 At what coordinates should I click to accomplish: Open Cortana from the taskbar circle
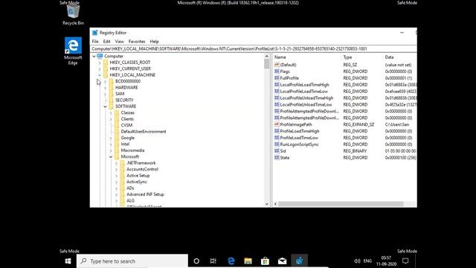point(196,261)
